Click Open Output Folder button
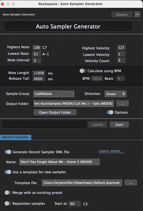Viewport: 143px width, 211px height. point(55,112)
